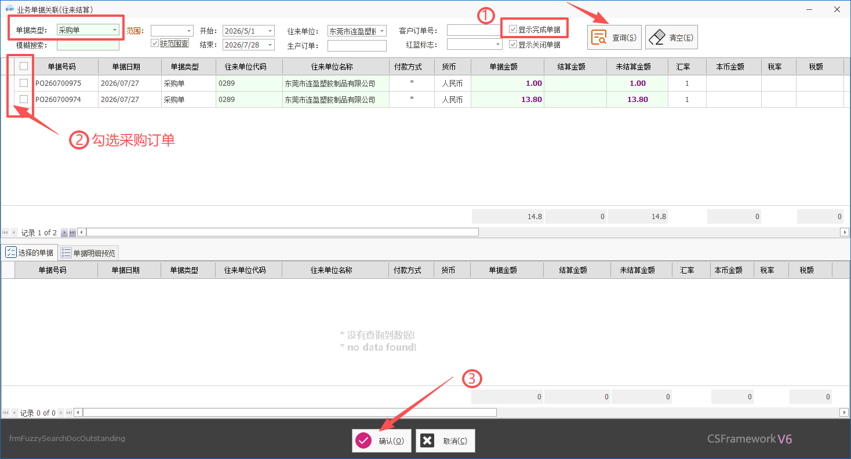Open the 开始 date picker dropdown
Image resolution: width=851 pixels, height=459 pixels.
270,31
